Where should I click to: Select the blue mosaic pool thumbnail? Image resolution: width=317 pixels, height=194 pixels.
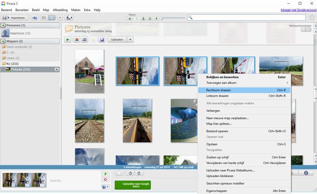click(x=184, y=121)
